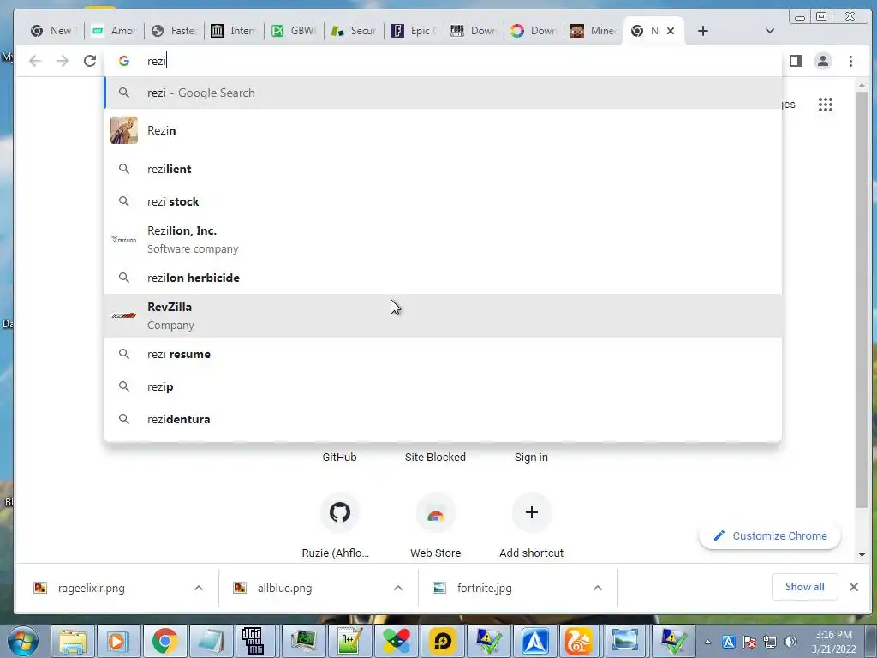Screen dimensions: 877x658
Task: Open the Google apps grid
Action: point(825,104)
